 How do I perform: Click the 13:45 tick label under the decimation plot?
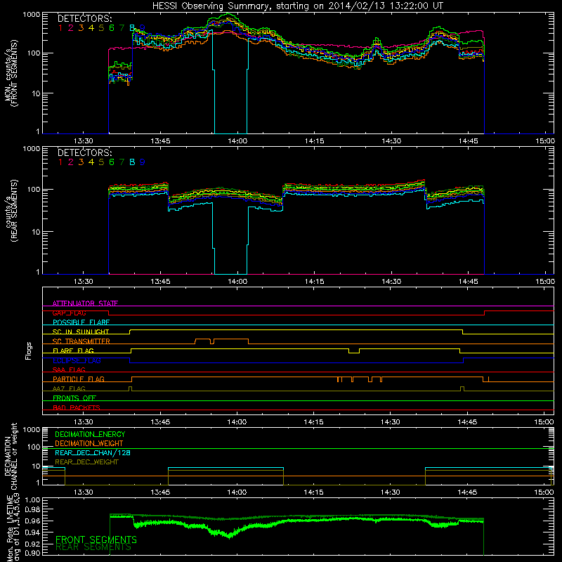160,492
